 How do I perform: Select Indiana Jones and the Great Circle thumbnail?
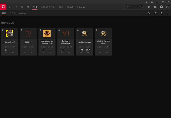point(47,34)
